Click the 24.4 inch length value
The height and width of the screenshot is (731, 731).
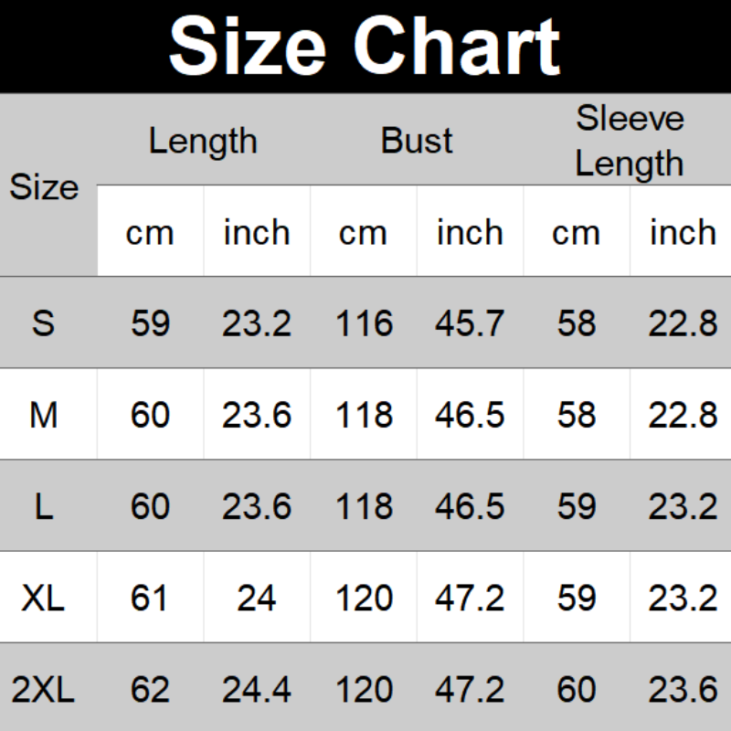[257, 689]
